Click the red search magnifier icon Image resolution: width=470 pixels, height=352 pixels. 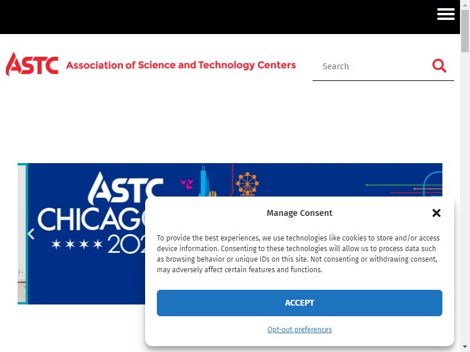(x=439, y=66)
